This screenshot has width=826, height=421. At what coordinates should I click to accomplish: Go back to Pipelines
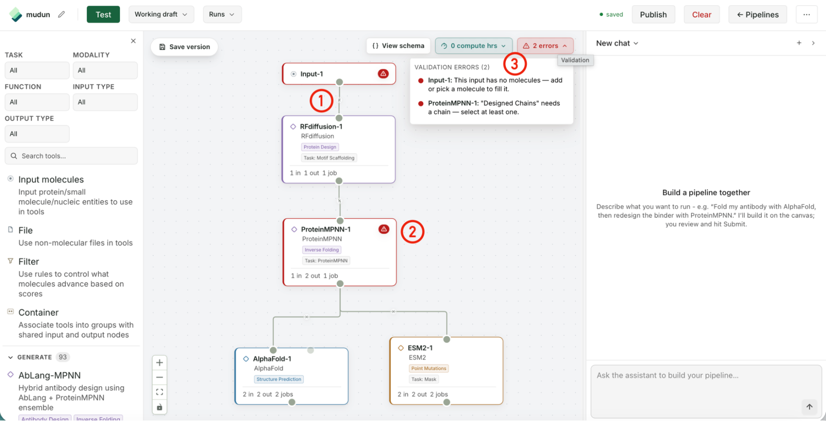pos(758,14)
